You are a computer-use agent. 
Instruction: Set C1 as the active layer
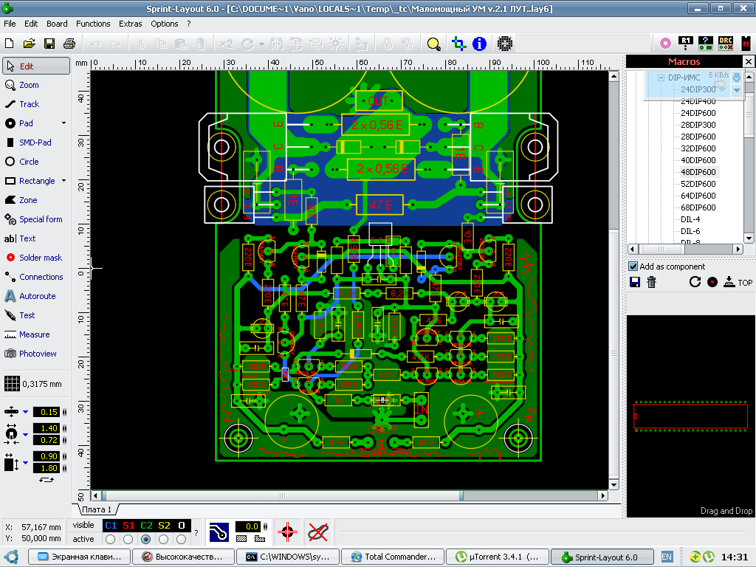pyautogui.click(x=111, y=539)
